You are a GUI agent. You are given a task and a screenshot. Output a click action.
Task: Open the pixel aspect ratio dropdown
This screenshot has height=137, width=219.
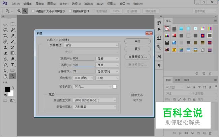pos(95,107)
